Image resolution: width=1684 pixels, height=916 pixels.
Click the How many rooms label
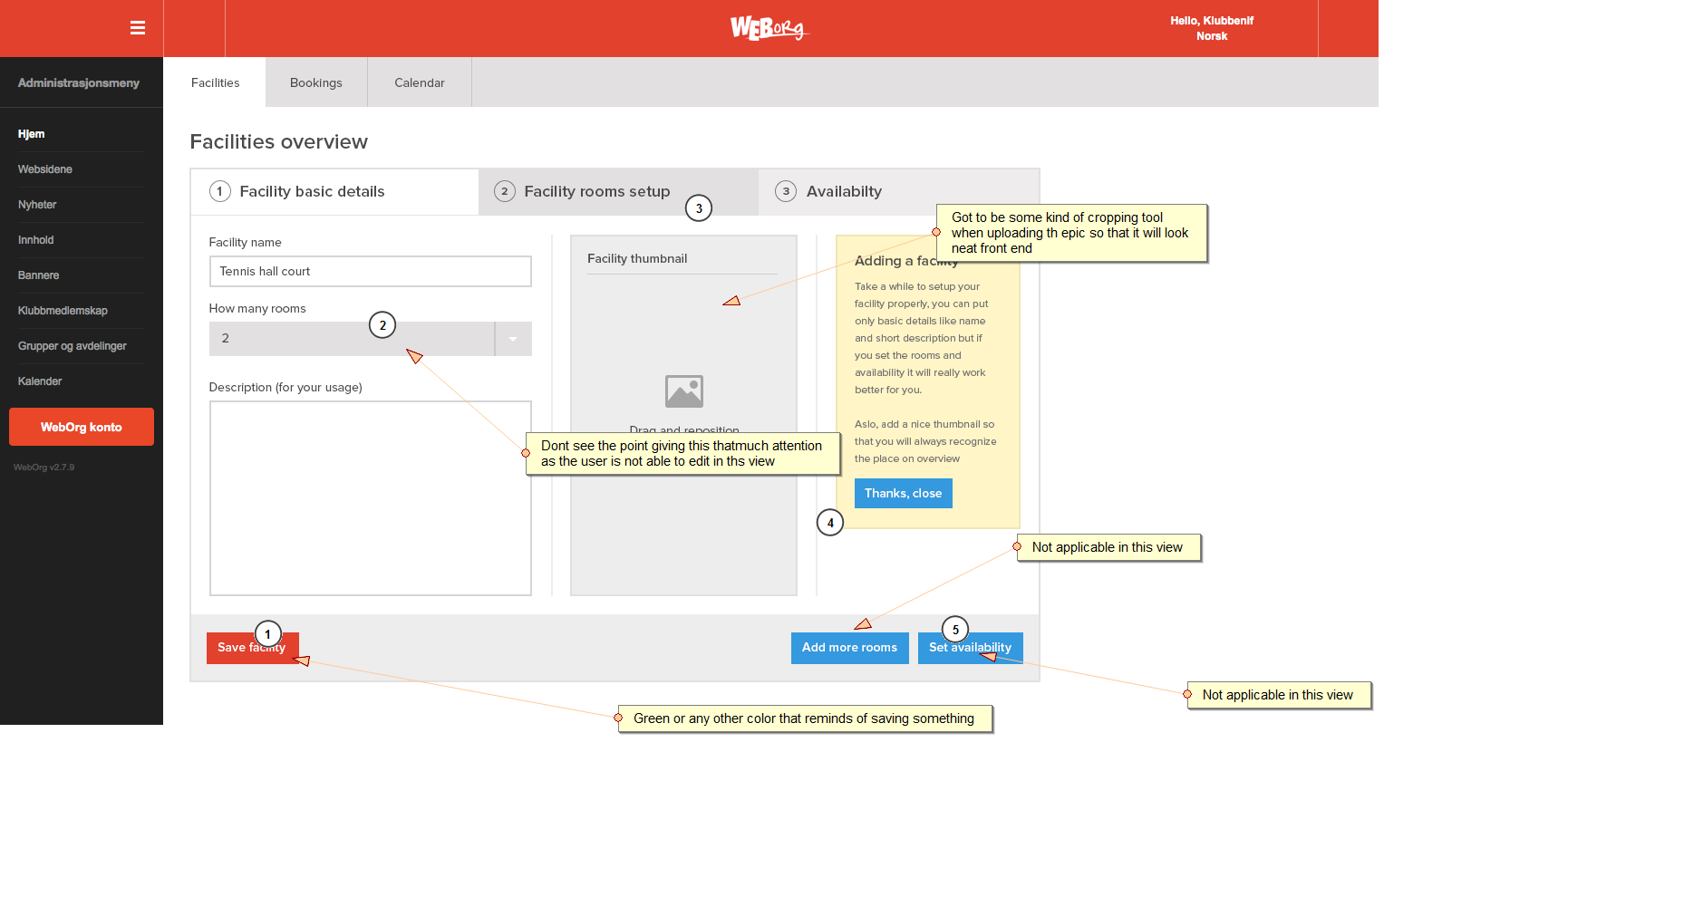click(257, 308)
